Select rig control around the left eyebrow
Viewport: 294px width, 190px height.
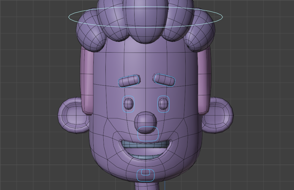point(129,81)
